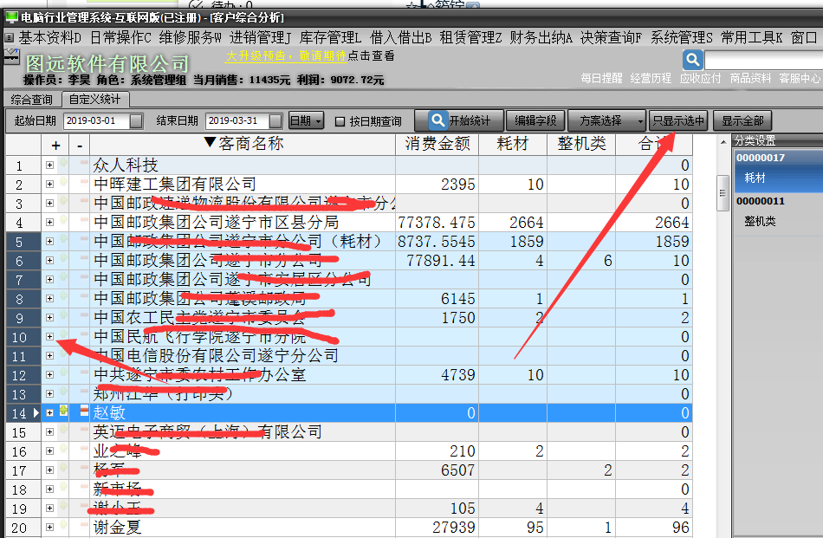Open the dropdown arrow beside 方案选择
This screenshot has width=823, height=538.
click(x=640, y=121)
